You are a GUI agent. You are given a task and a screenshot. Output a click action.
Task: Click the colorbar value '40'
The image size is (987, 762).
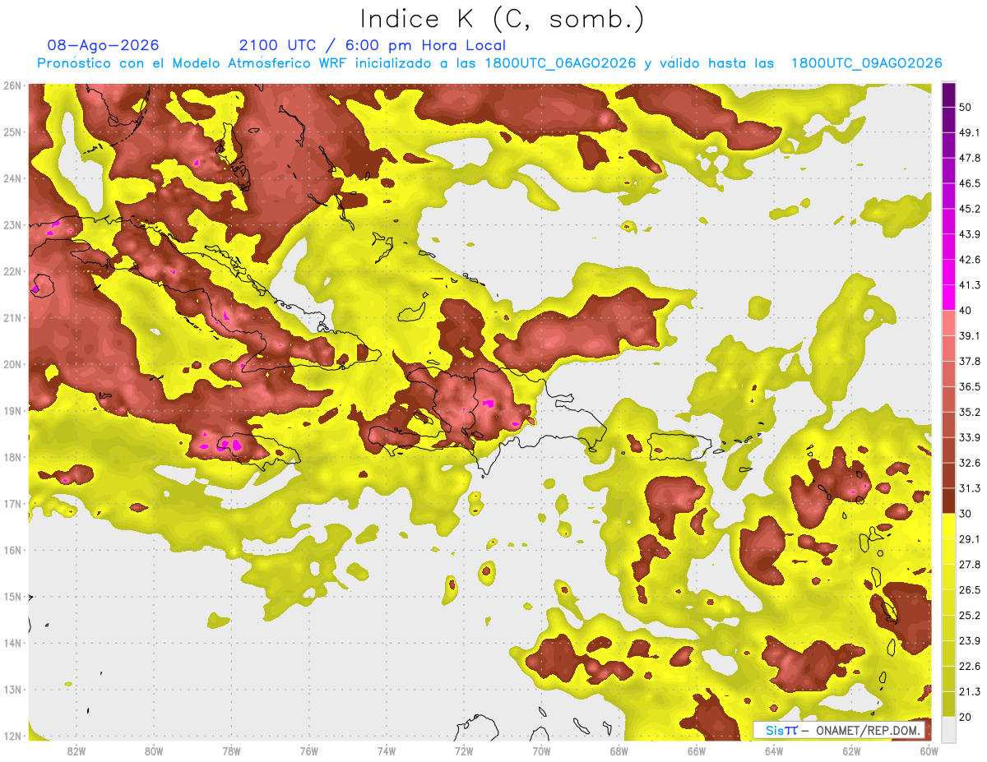coord(966,311)
